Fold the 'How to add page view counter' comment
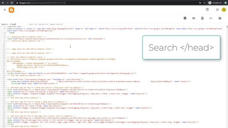228x128 pixels. tap(6, 116)
